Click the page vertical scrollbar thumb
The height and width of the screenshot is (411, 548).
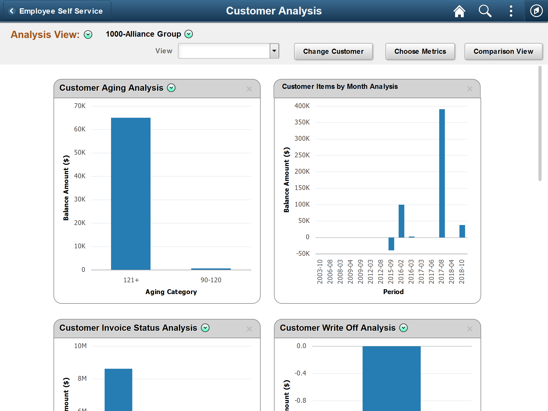[540, 123]
